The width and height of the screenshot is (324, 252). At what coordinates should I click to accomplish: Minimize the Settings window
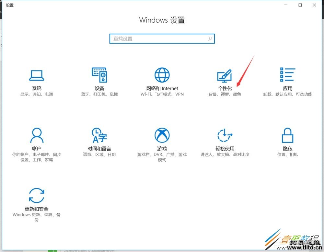285,5
